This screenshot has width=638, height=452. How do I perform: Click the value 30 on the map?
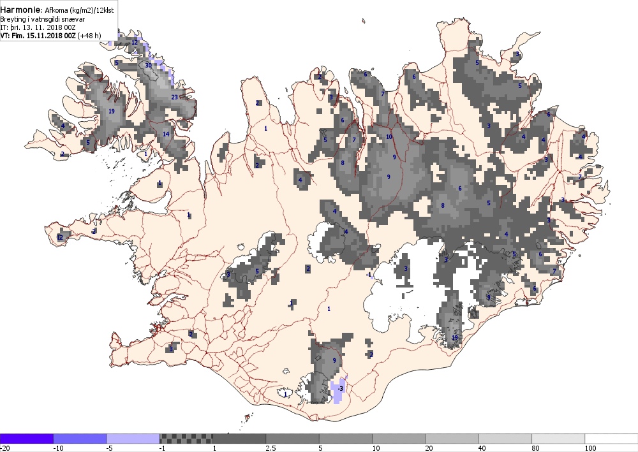click(149, 65)
